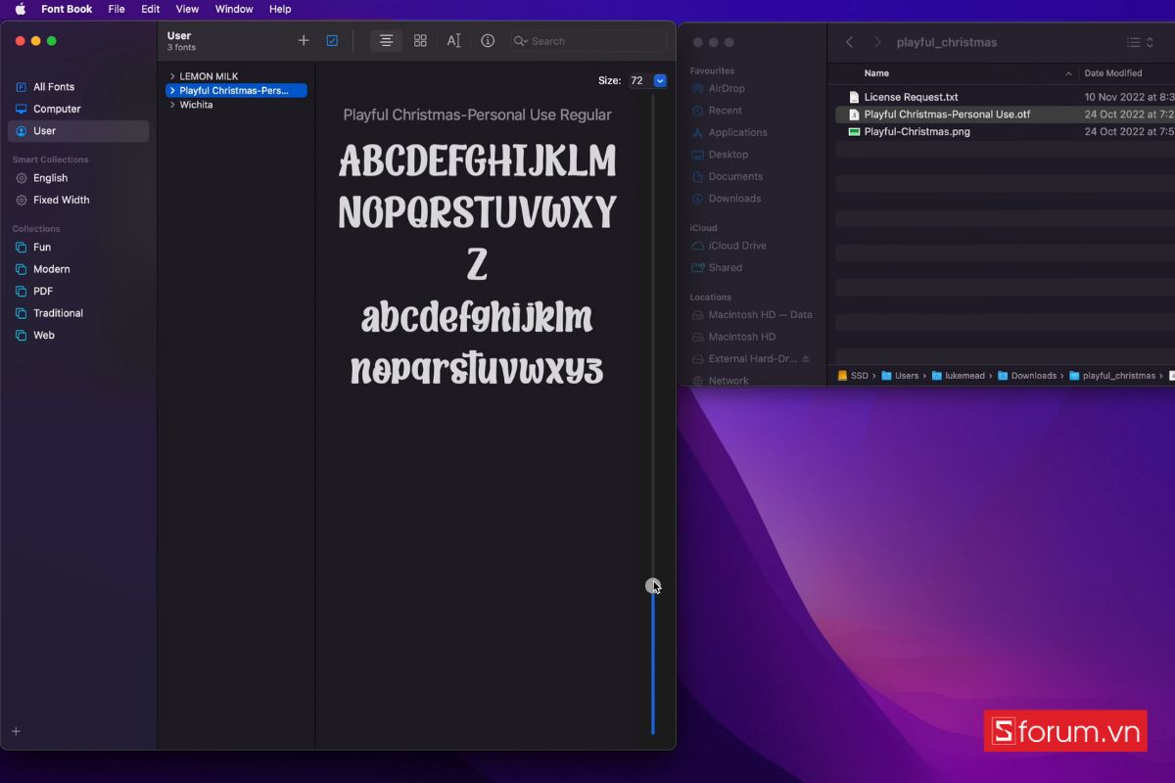Screen dimensions: 1175x783
Task: Click the Size value field showing 72
Action: pos(638,80)
